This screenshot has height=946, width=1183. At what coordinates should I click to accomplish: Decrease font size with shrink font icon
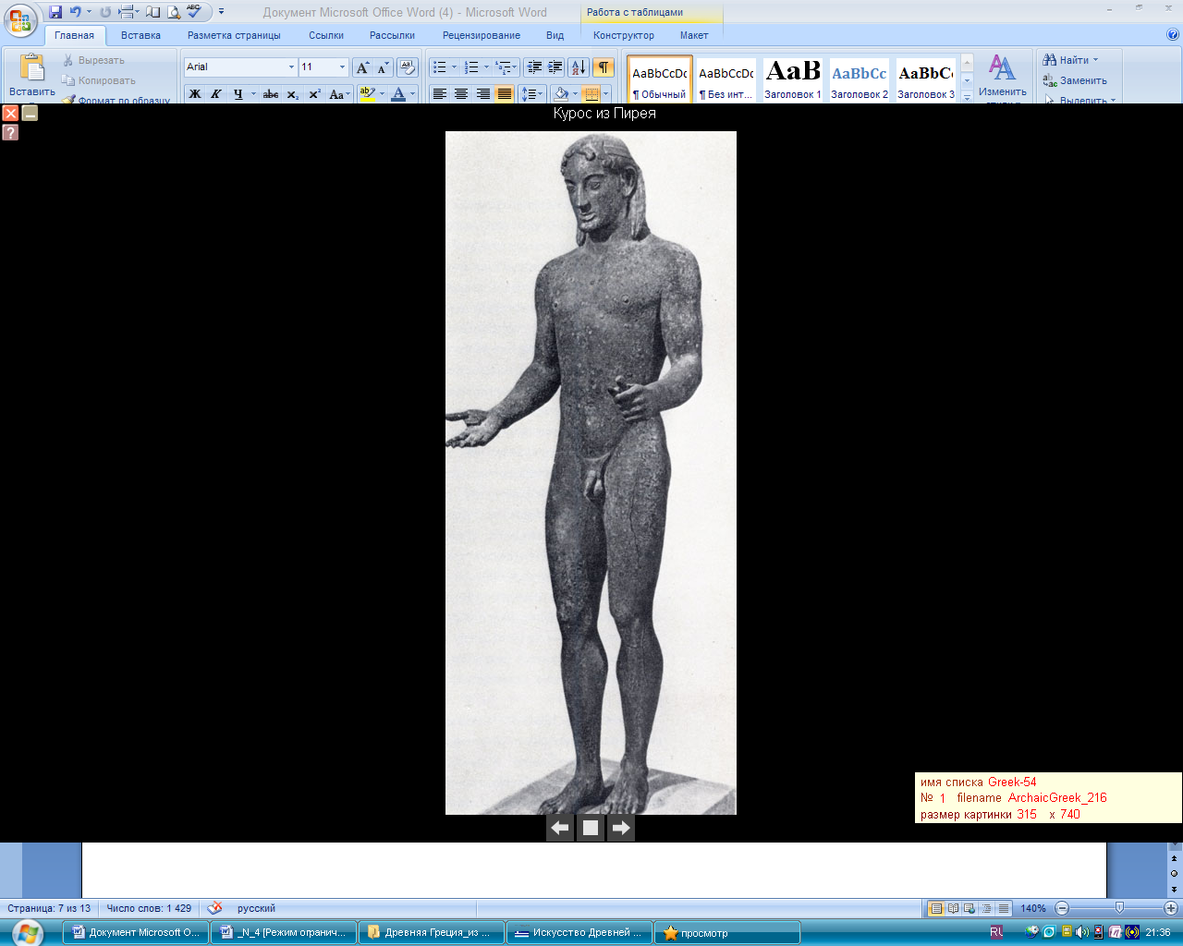coord(383,67)
